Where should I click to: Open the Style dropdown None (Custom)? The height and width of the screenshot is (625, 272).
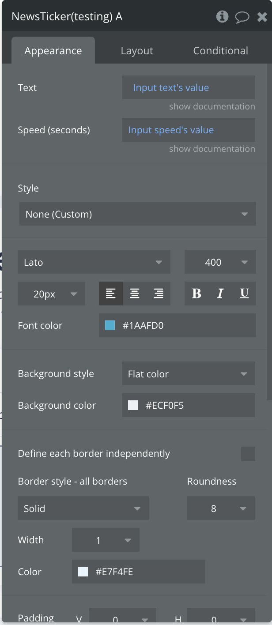(x=137, y=215)
